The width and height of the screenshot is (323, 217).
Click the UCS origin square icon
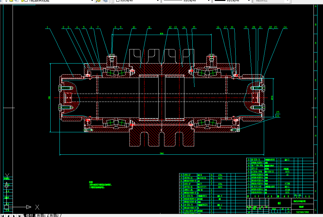[6, 207]
